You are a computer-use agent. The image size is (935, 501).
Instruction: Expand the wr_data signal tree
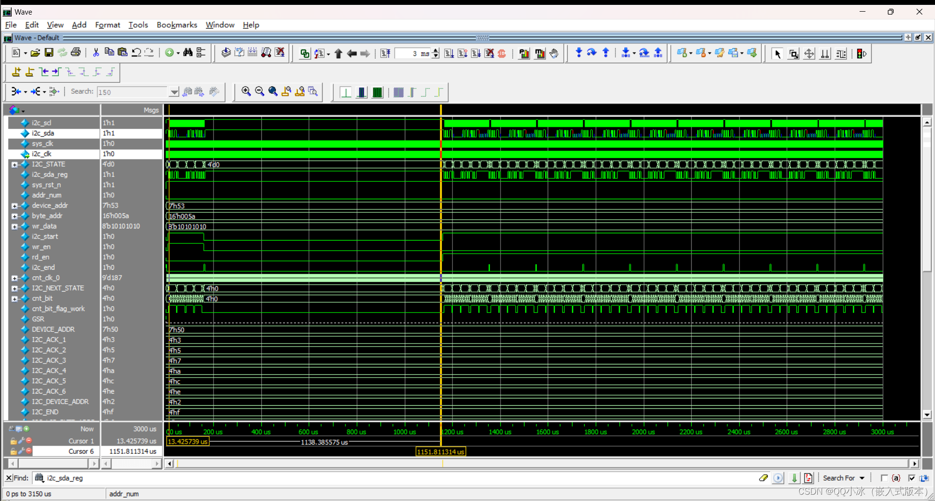pyautogui.click(x=14, y=226)
